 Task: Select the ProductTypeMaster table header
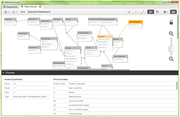click(x=136, y=22)
